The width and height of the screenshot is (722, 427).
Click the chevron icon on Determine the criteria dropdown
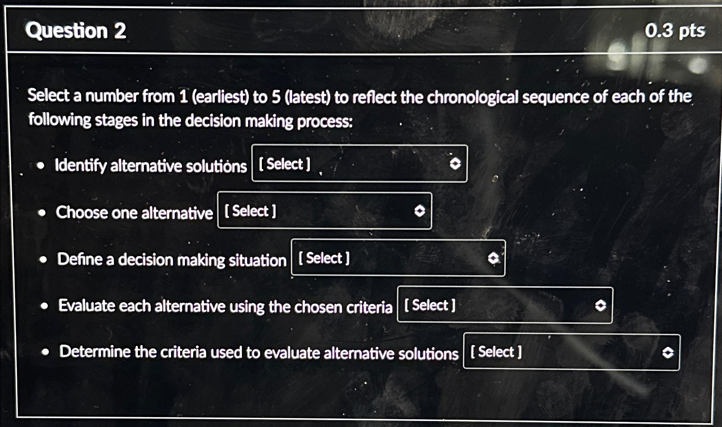coord(667,352)
